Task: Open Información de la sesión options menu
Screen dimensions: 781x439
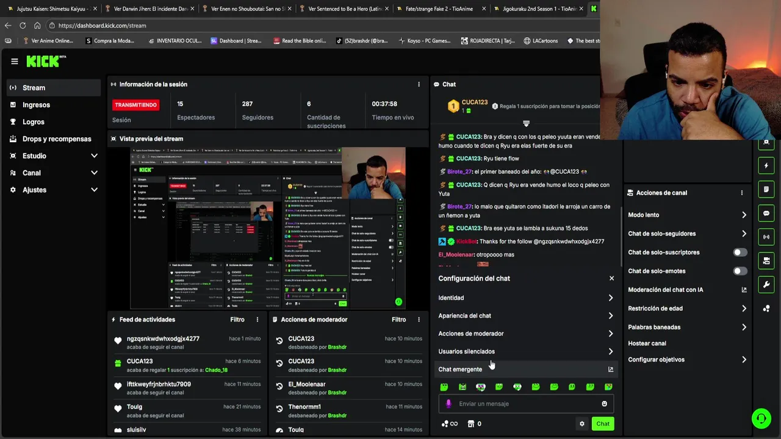Action: tap(419, 84)
